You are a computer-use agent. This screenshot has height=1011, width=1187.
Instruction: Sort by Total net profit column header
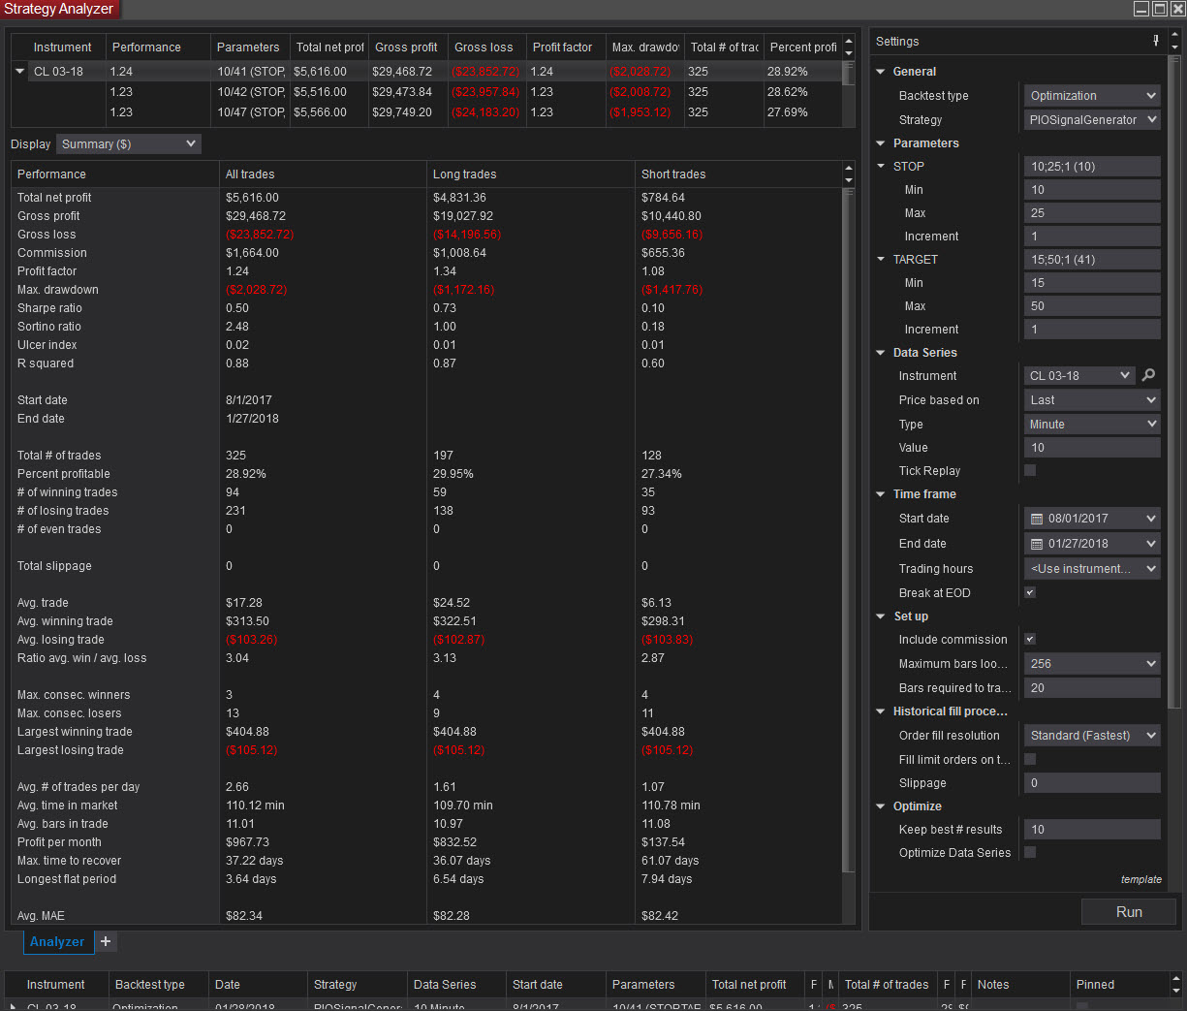[x=328, y=47]
